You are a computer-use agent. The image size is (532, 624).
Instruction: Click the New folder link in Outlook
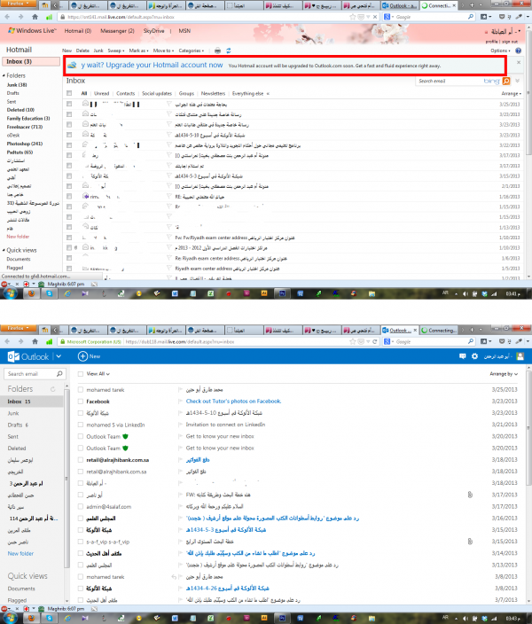pos(20,554)
